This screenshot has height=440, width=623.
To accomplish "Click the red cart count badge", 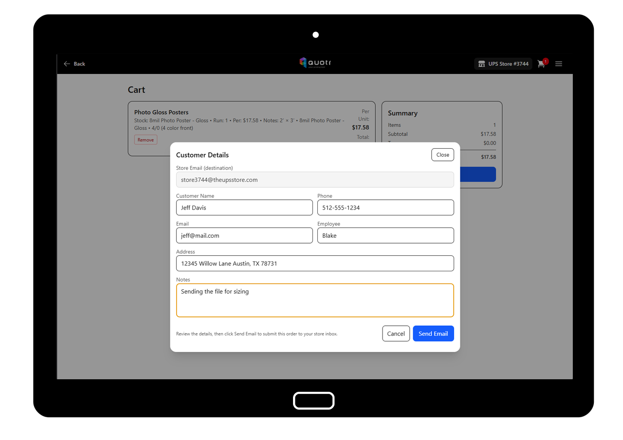I will click(546, 61).
